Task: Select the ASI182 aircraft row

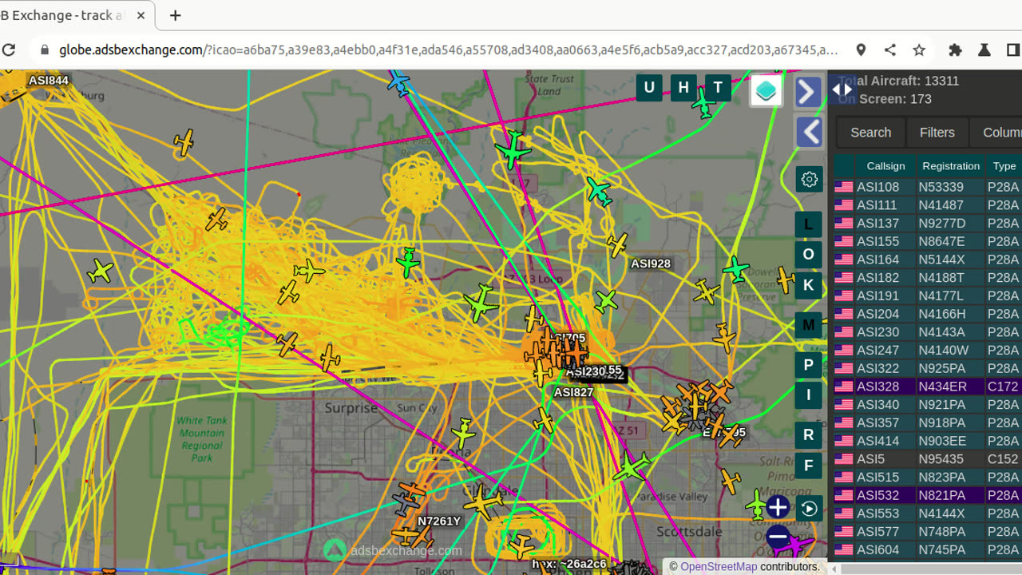Action: click(927, 278)
